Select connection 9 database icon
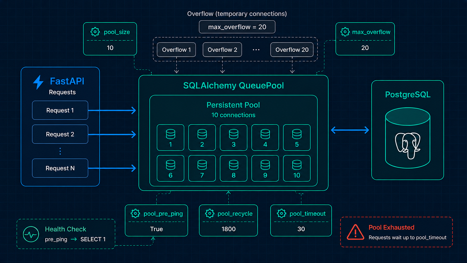Viewport: 467px width, 263px height. (265, 165)
